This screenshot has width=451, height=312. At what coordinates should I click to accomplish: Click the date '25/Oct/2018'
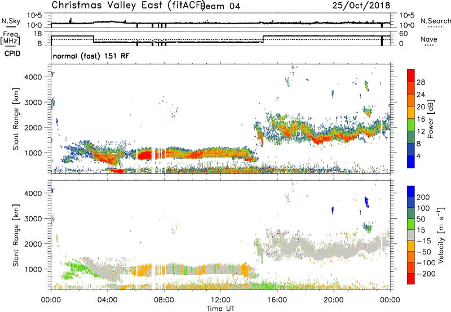[361, 5]
